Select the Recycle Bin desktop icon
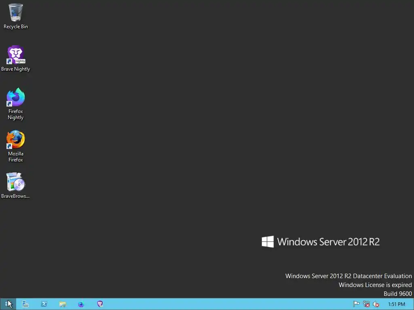 pos(16,16)
